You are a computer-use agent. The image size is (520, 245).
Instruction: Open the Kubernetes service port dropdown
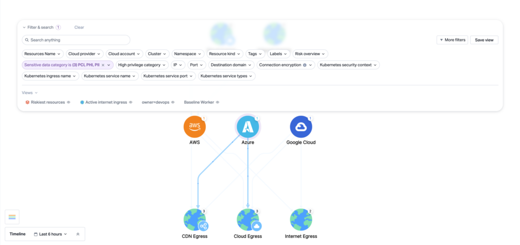(x=168, y=76)
